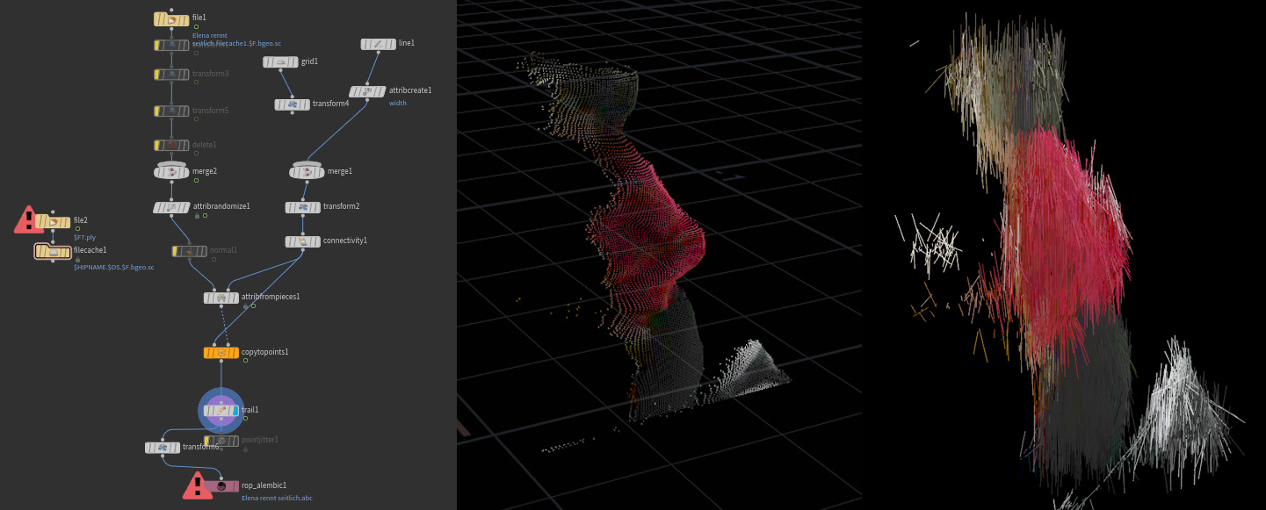Select the attribrandomize1 node
1266x510 pixels.
tap(171, 207)
